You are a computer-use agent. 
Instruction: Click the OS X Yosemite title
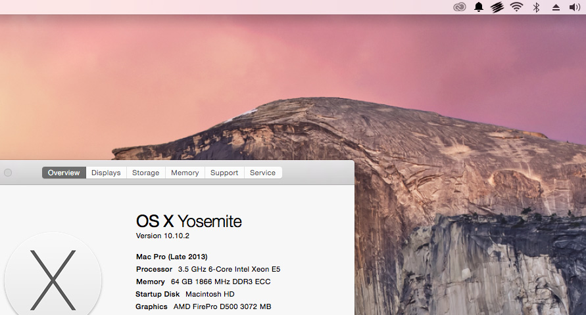pos(189,221)
